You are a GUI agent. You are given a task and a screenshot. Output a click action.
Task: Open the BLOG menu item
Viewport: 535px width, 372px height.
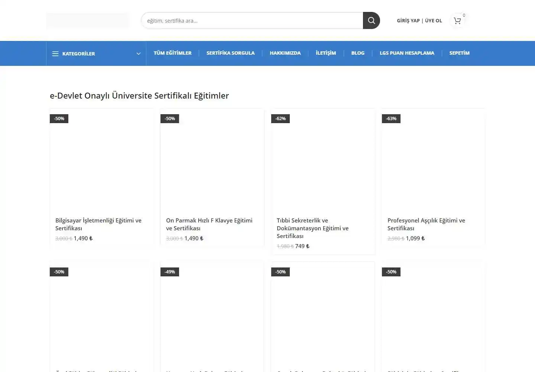pyautogui.click(x=358, y=53)
